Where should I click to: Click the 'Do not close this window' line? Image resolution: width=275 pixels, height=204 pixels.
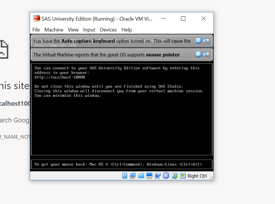(109, 86)
